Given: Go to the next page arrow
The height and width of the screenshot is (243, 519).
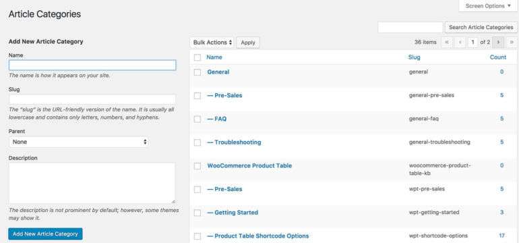Looking at the screenshot, I should (498, 43).
